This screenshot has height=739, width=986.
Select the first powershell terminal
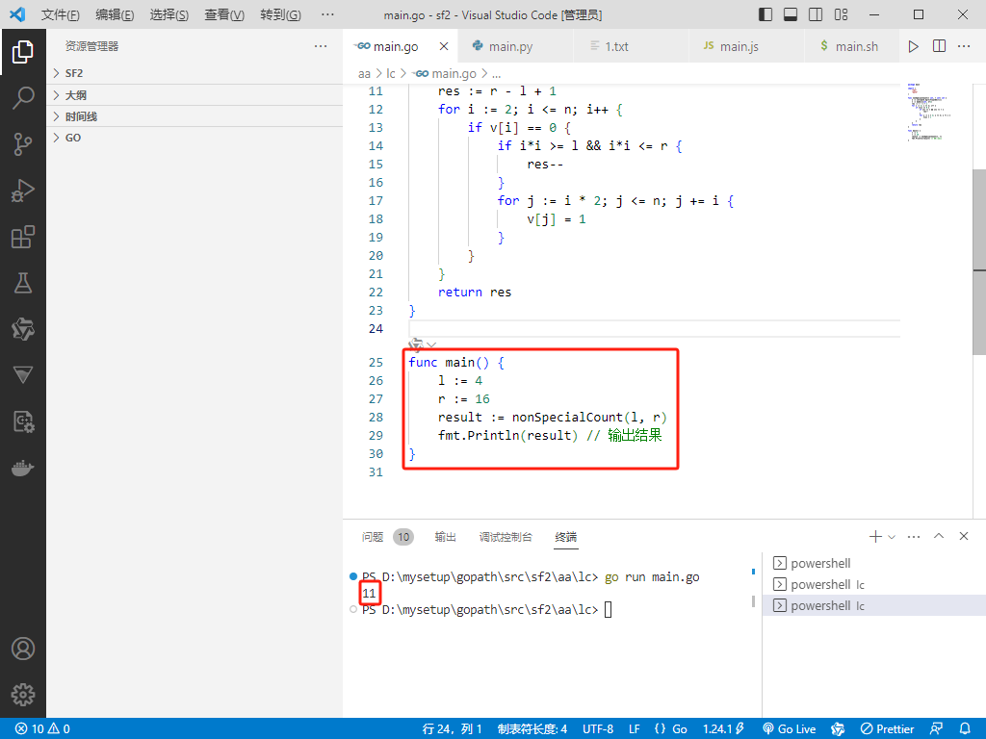tap(874, 563)
